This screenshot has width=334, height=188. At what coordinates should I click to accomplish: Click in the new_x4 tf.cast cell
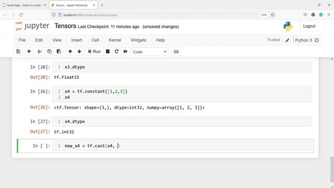click(x=182, y=146)
